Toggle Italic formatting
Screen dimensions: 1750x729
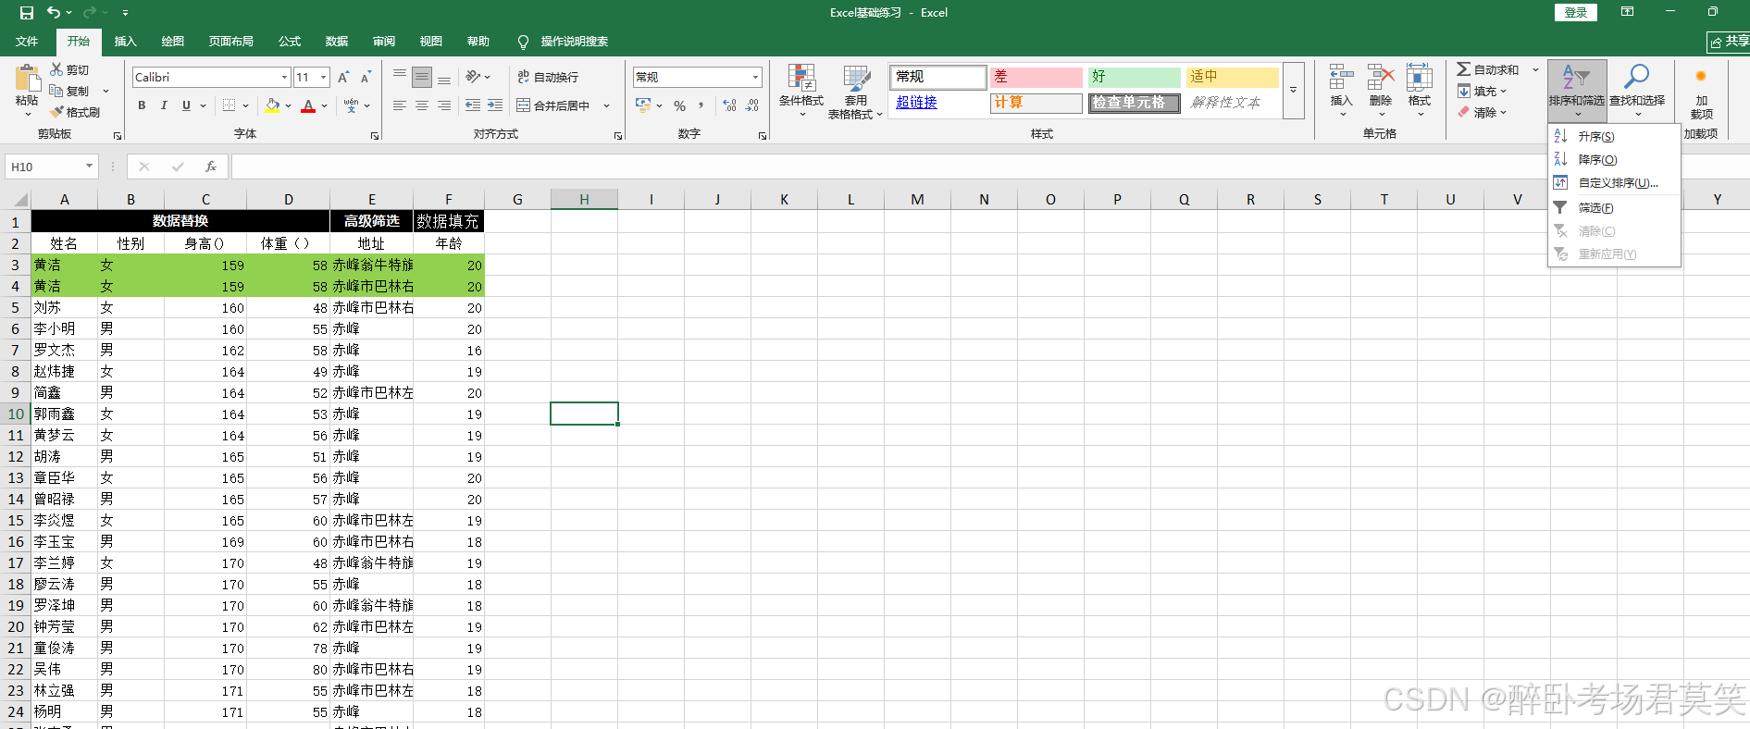pos(164,105)
